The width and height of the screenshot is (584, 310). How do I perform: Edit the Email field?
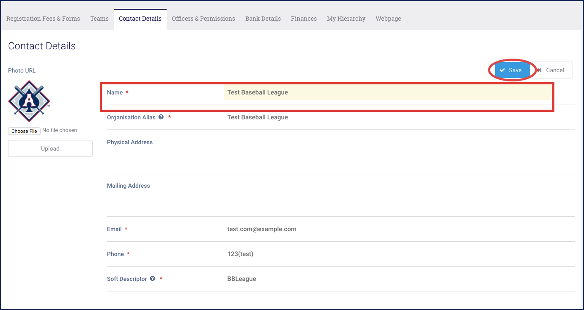click(x=399, y=229)
